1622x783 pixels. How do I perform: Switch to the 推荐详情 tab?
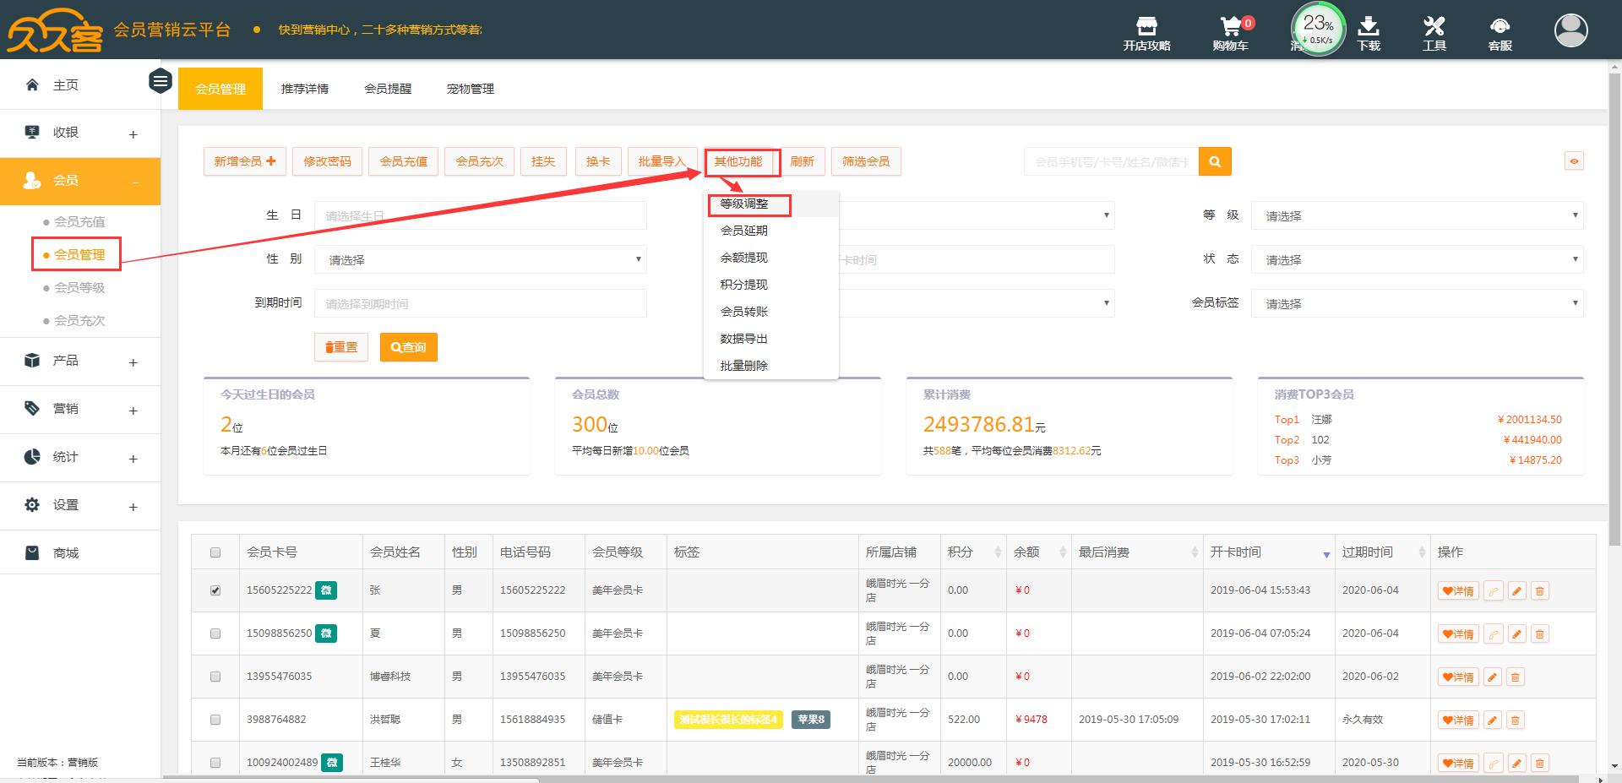click(x=305, y=89)
